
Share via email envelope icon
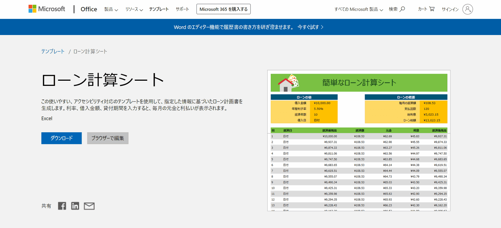[89, 206]
